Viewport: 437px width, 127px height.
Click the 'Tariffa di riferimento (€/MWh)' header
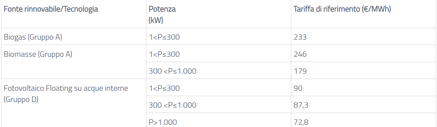342,9
